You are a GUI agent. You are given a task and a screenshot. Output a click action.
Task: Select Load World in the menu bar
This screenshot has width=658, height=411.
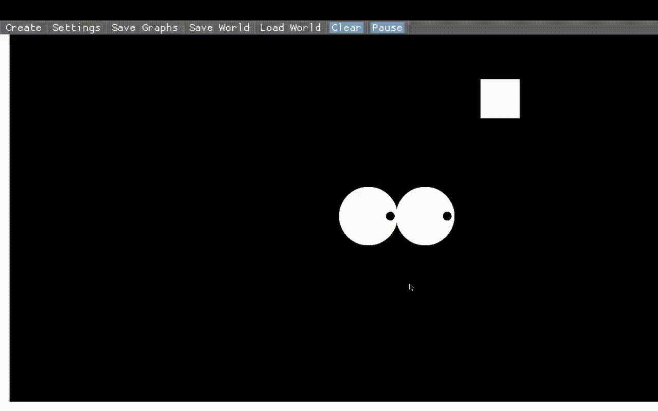pos(290,28)
